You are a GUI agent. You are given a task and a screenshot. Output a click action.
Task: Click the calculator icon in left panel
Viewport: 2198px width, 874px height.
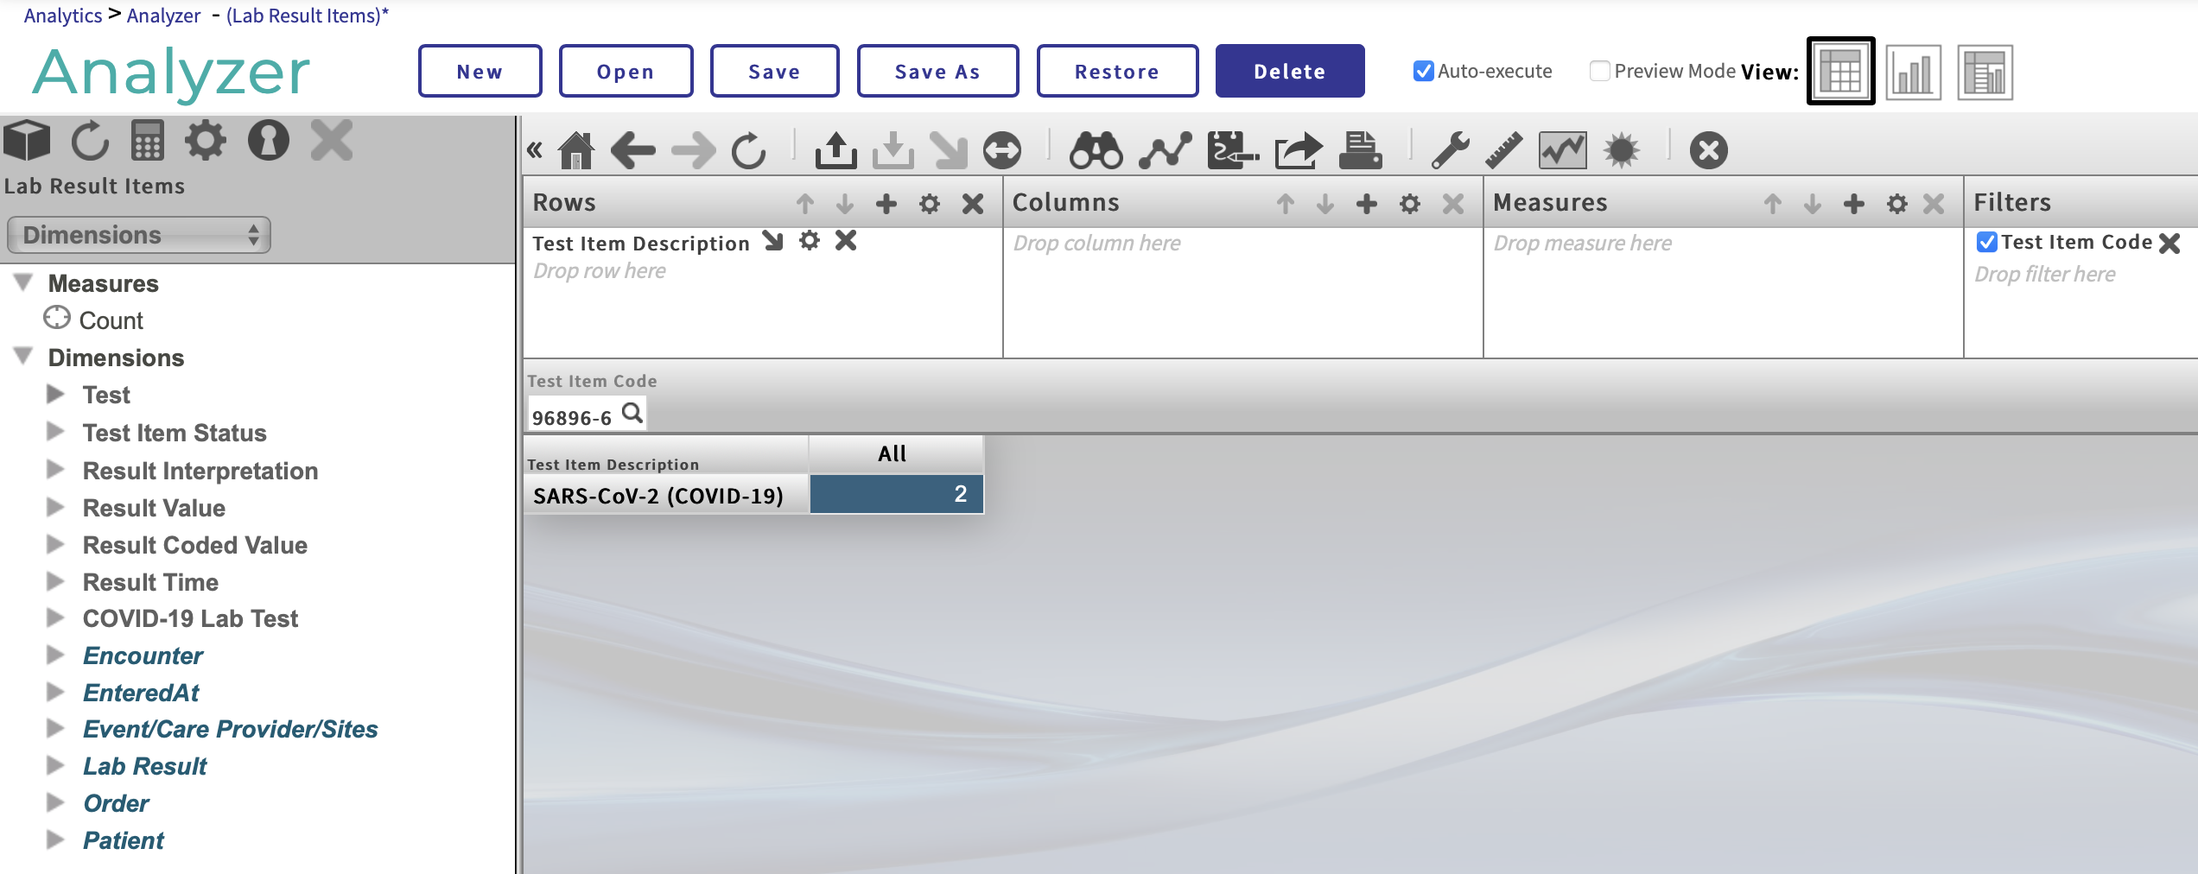pos(147,141)
